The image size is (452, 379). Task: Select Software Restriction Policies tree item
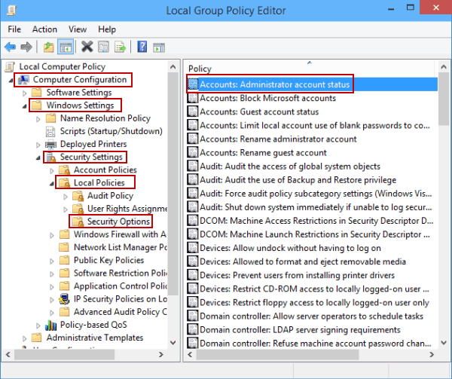point(121,273)
